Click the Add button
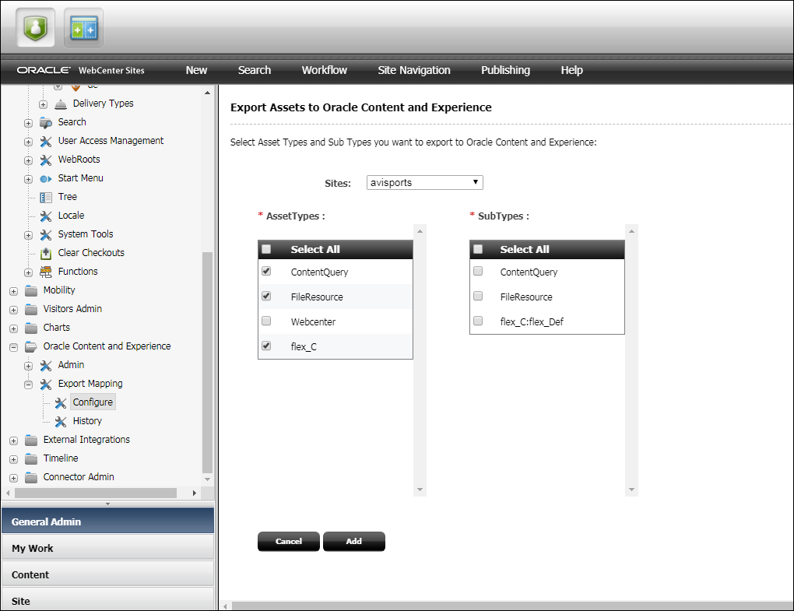794x611 pixels. pos(354,541)
